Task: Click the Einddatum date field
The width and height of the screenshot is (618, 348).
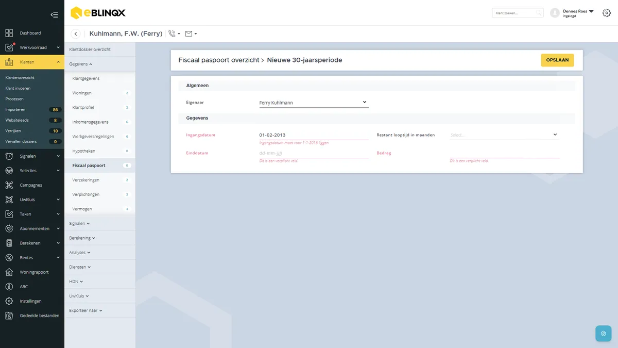Action: pyautogui.click(x=314, y=153)
